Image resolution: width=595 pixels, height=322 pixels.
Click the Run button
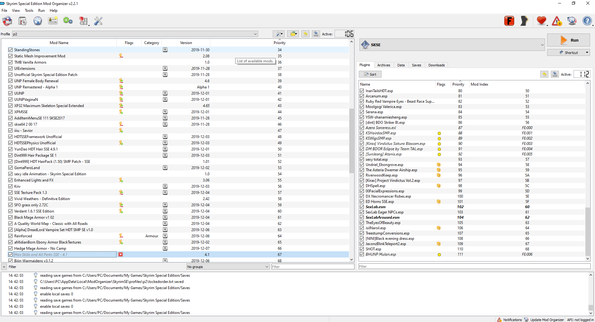pos(568,40)
